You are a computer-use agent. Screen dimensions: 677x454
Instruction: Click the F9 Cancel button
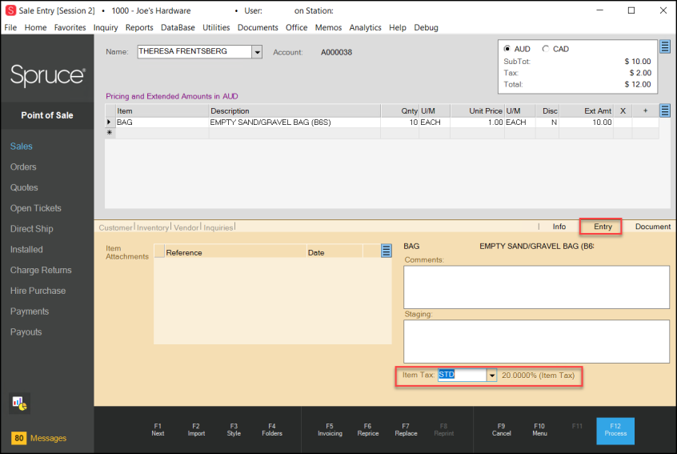[x=501, y=430]
